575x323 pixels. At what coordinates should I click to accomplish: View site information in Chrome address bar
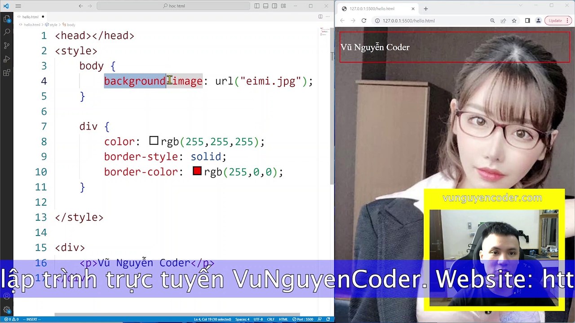click(x=377, y=21)
